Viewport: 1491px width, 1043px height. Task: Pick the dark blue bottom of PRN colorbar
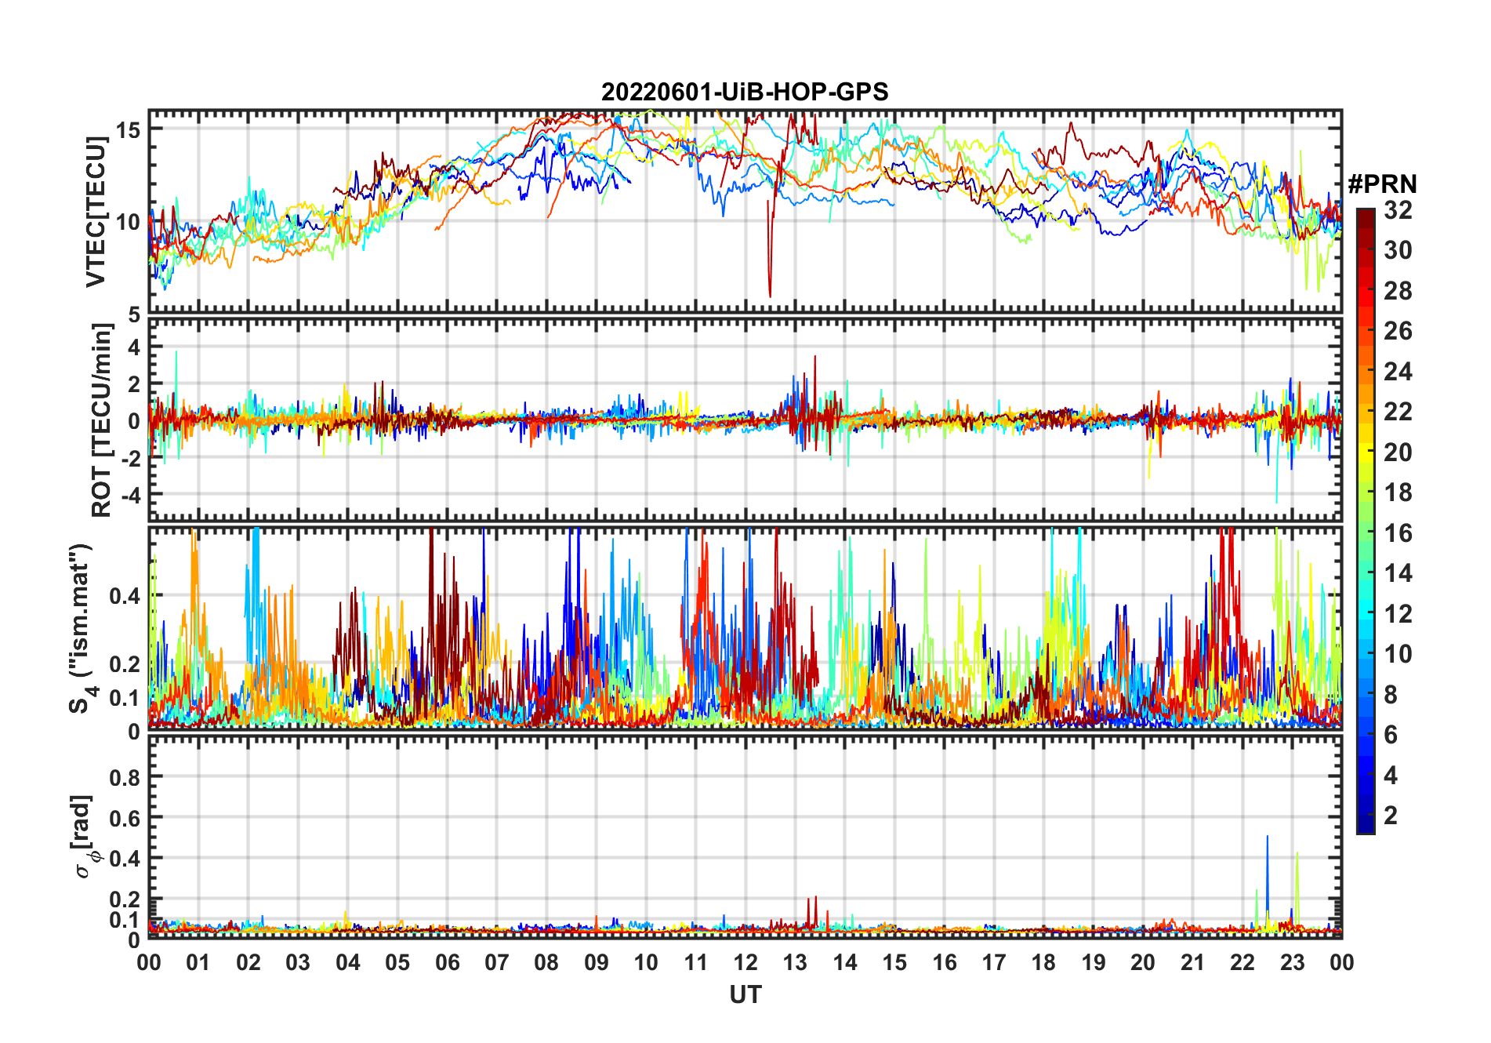point(1365,827)
